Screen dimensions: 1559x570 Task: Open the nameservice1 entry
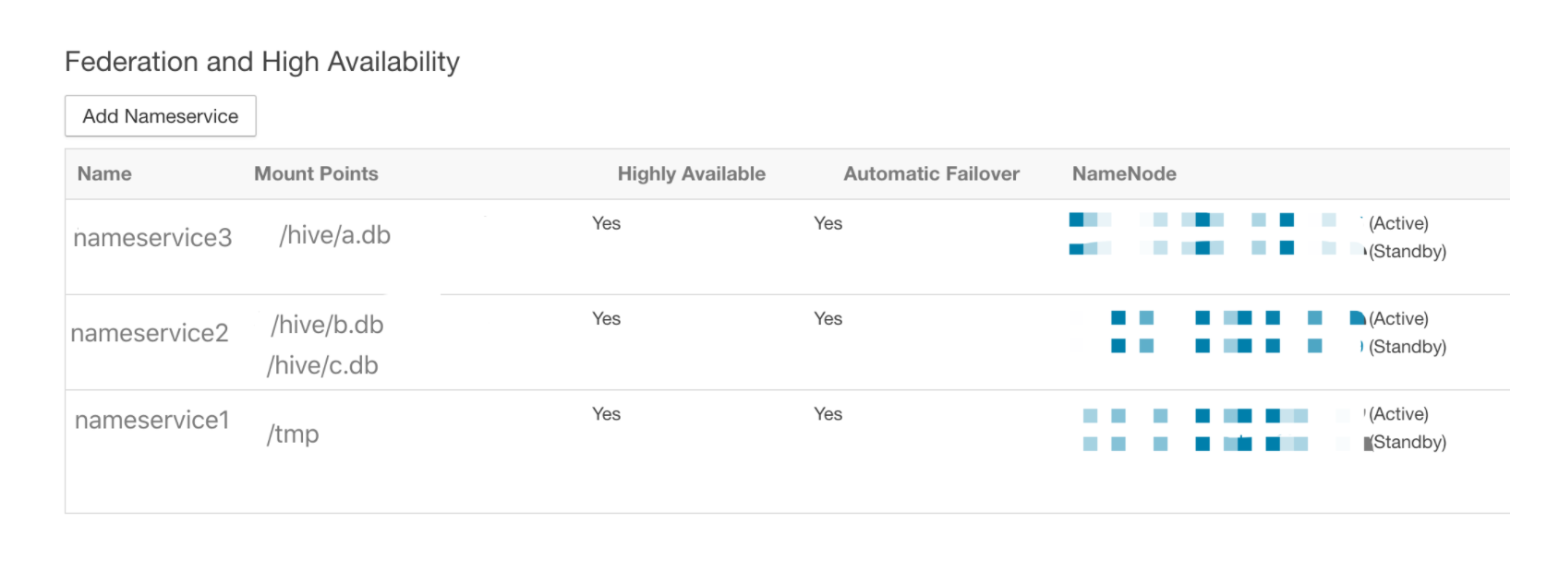click(151, 420)
